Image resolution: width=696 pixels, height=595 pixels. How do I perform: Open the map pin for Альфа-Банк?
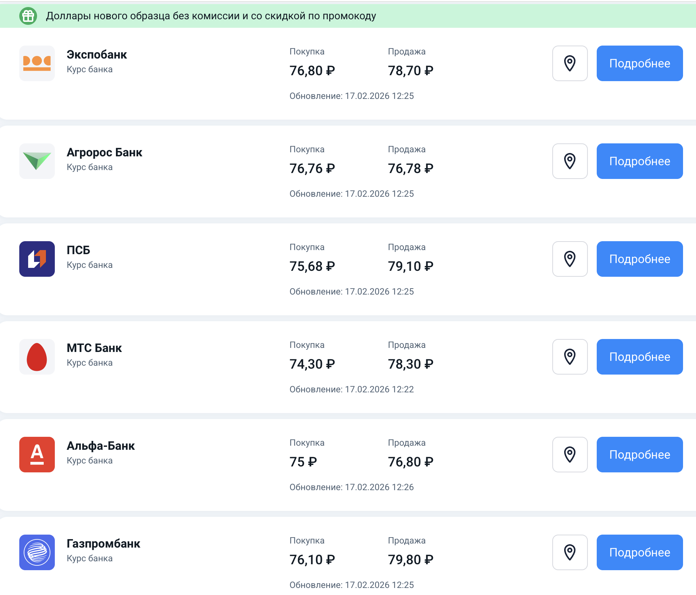click(570, 455)
